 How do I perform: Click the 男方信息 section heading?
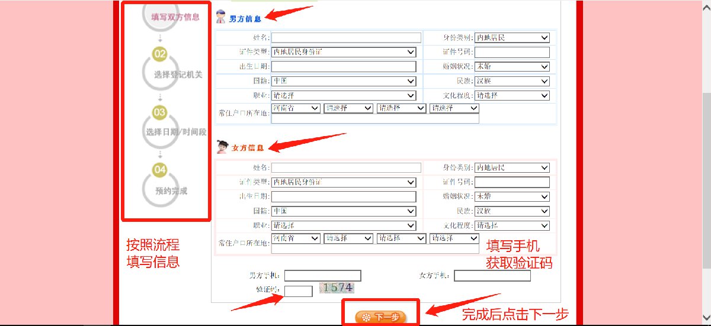pos(245,18)
